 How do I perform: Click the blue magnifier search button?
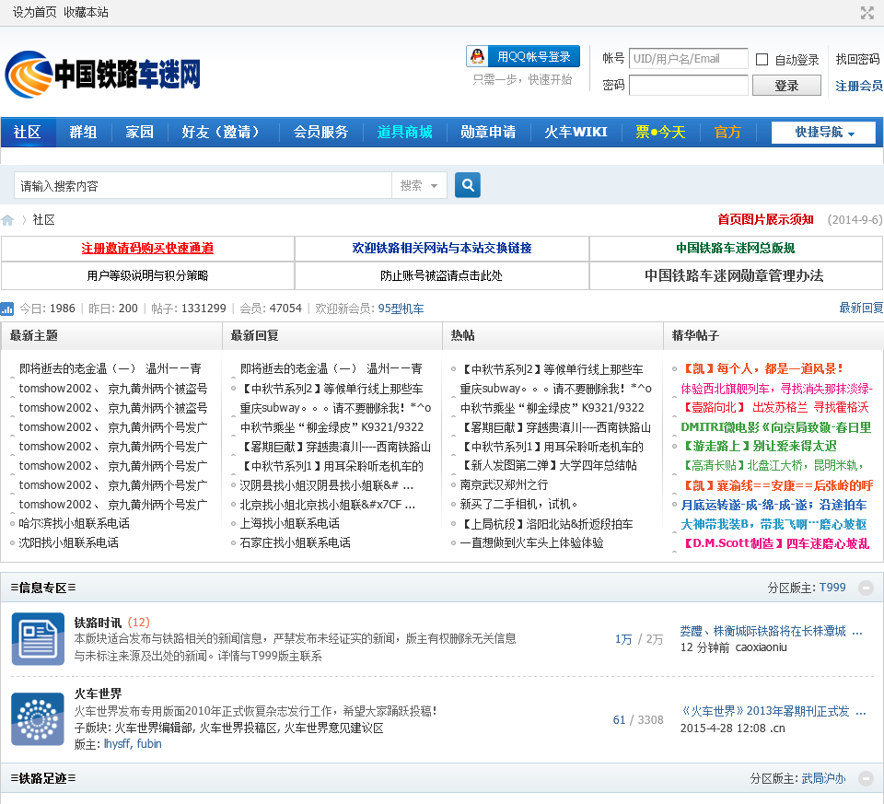click(468, 185)
